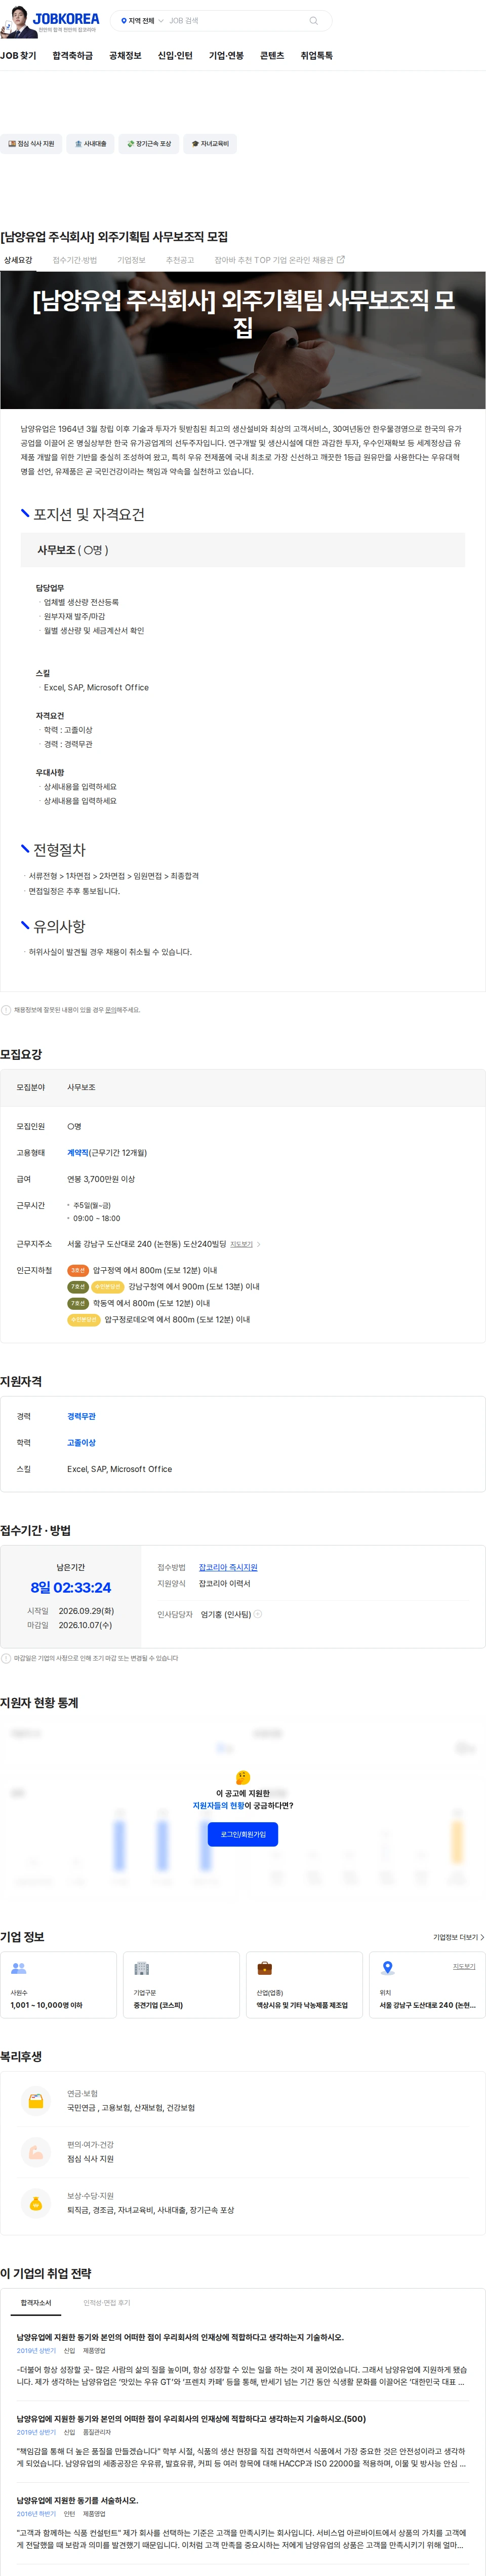The image size is (486, 2576).
Task: Open the 취업톡톡 menu
Action: [316, 56]
